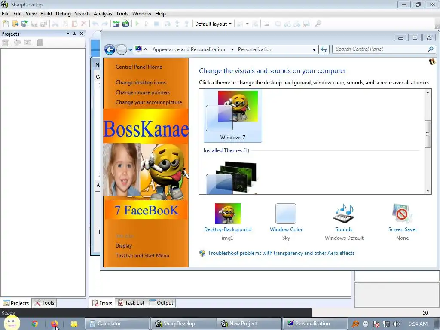The image size is (440, 330).
Task: Open Troubleshoot problems with transparency link
Action: pos(281,253)
